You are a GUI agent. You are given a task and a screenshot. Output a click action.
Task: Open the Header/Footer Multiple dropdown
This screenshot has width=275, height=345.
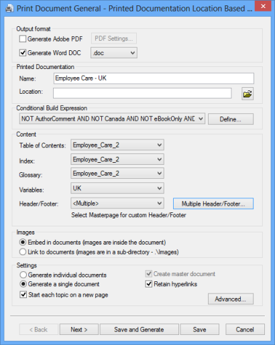(117, 203)
